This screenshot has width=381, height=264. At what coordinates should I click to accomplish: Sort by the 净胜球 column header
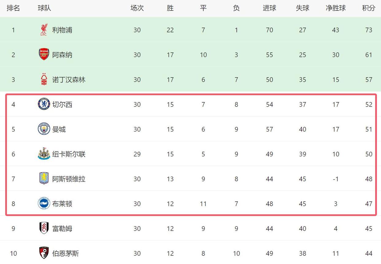(x=336, y=8)
